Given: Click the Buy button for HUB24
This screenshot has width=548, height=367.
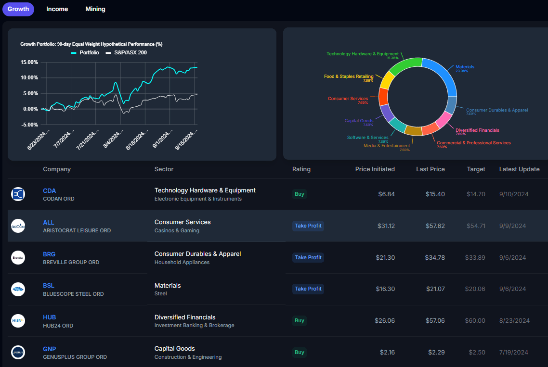Looking at the screenshot, I should click(300, 321).
